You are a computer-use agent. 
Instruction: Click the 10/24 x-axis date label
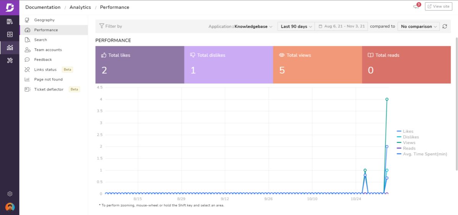click(356, 199)
